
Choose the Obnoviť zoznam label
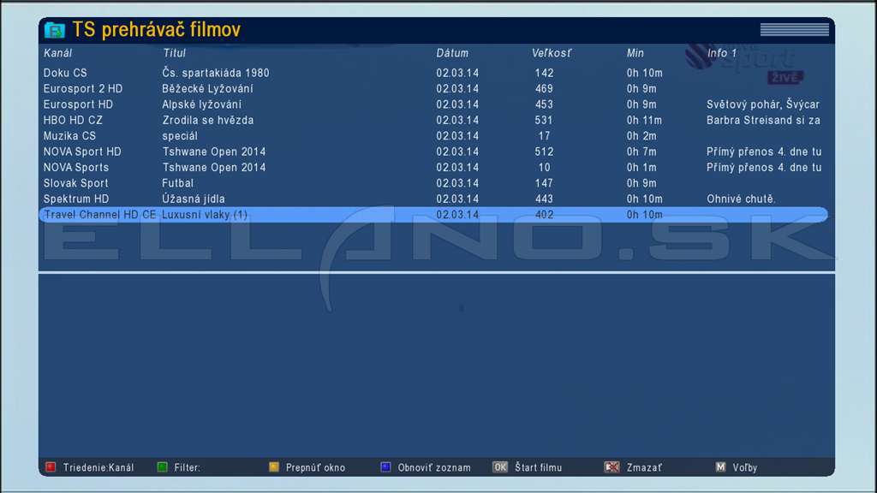(x=434, y=468)
